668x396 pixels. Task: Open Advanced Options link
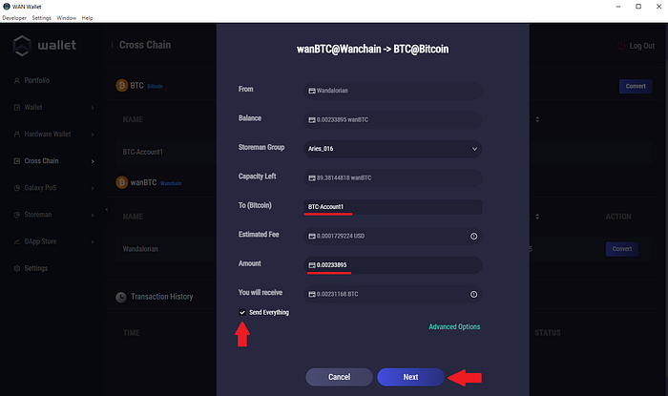(454, 327)
